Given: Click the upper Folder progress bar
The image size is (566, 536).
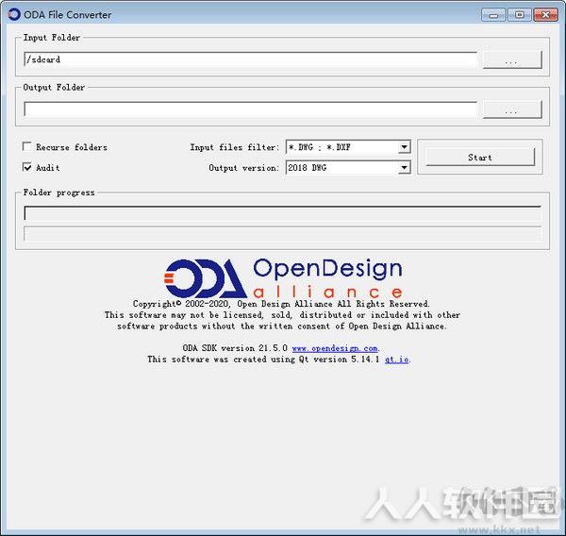Looking at the screenshot, I should pyautogui.click(x=283, y=213).
